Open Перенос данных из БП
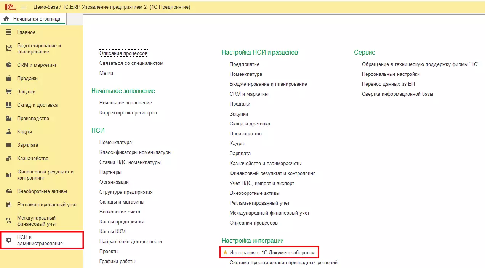 [x=388, y=84]
